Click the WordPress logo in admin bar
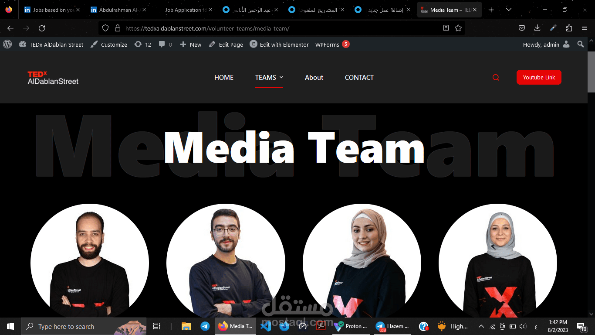Image resolution: width=595 pixels, height=335 pixels. pyautogui.click(x=7, y=44)
